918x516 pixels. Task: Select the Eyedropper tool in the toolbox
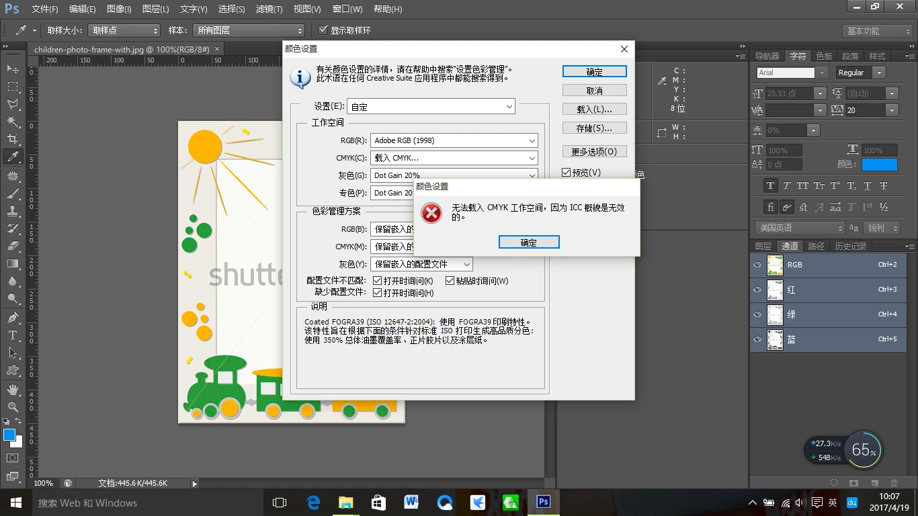coord(13,157)
